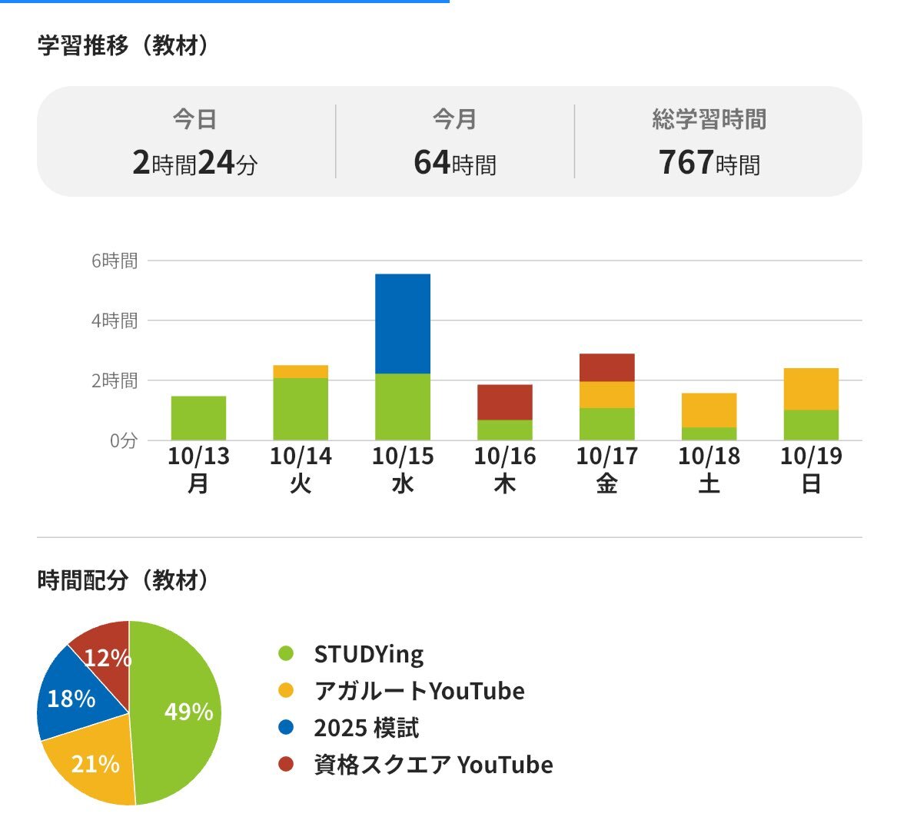Click the 10/17 金 axis label
Screen dimensions: 897x830
pyautogui.click(x=607, y=469)
